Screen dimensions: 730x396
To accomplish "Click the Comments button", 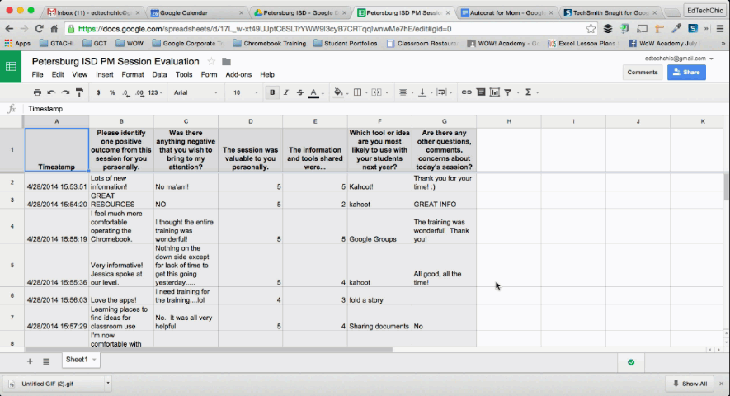I will tap(643, 73).
